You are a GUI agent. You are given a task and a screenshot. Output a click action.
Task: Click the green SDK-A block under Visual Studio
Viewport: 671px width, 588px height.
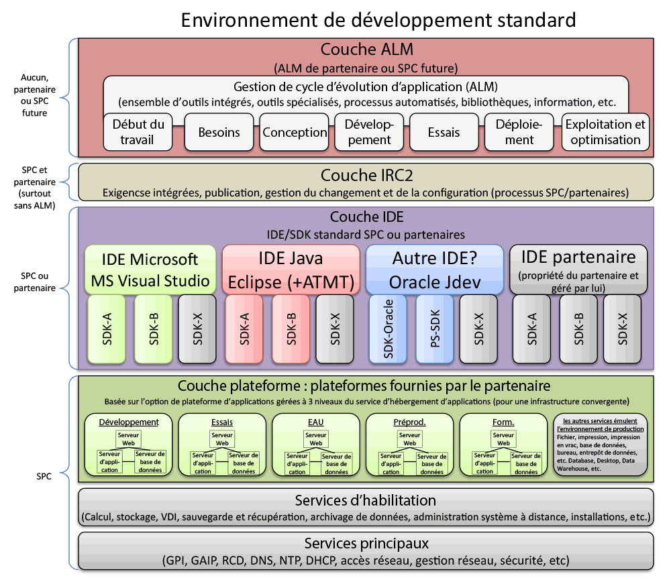[107, 329]
